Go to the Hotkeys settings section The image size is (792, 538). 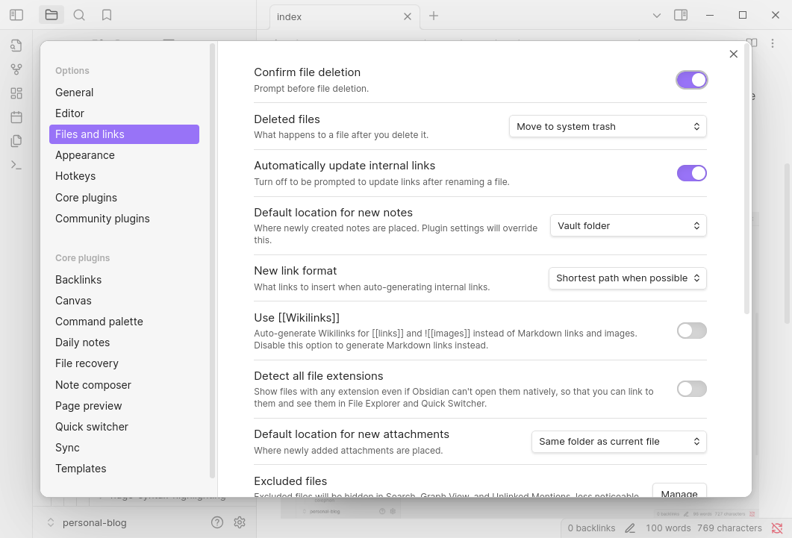[75, 176]
